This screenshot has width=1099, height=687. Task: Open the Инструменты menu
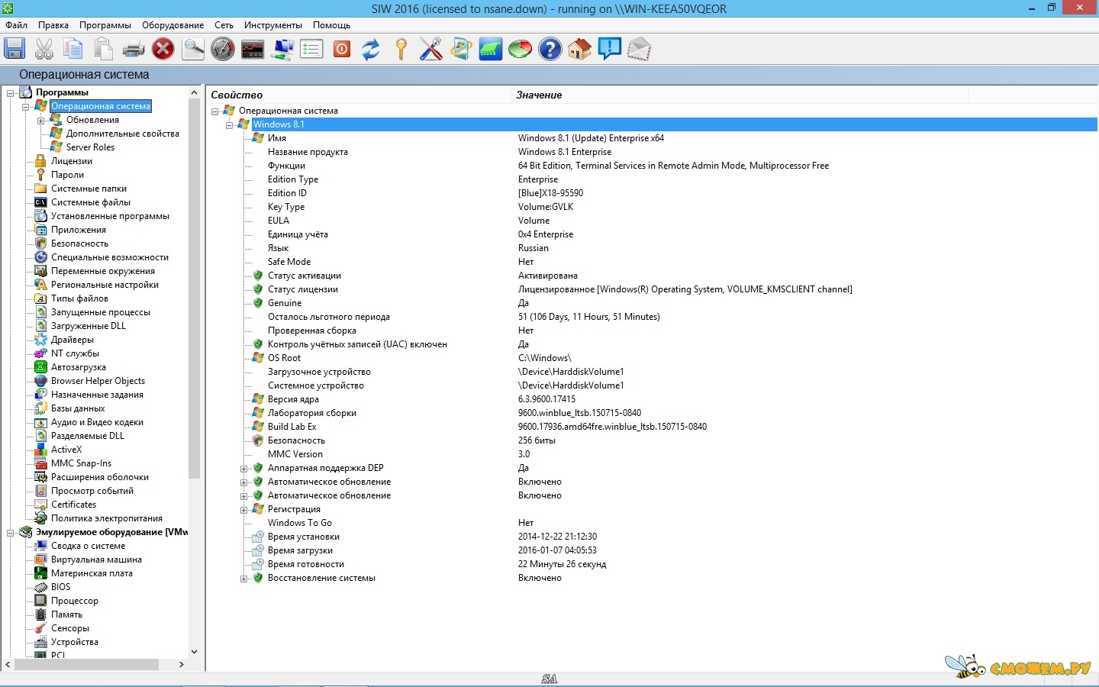pyautogui.click(x=273, y=25)
